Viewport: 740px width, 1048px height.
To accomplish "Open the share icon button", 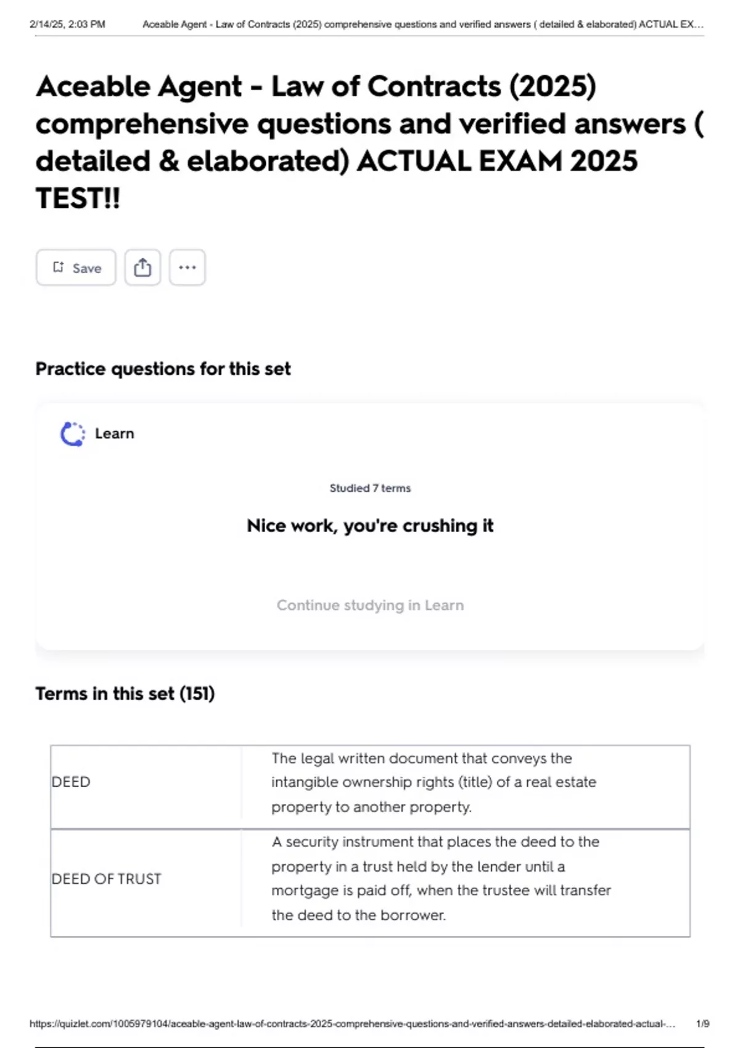I will (x=142, y=268).
